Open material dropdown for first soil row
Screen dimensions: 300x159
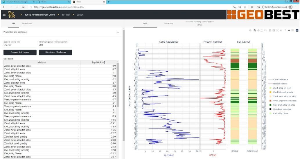[x=78, y=66]
